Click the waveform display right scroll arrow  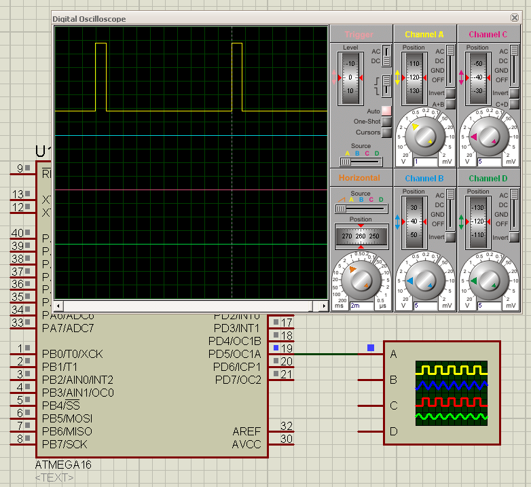(323, 307)
